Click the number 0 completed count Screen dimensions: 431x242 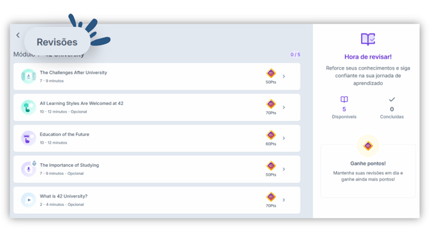(x=392, y=109)
